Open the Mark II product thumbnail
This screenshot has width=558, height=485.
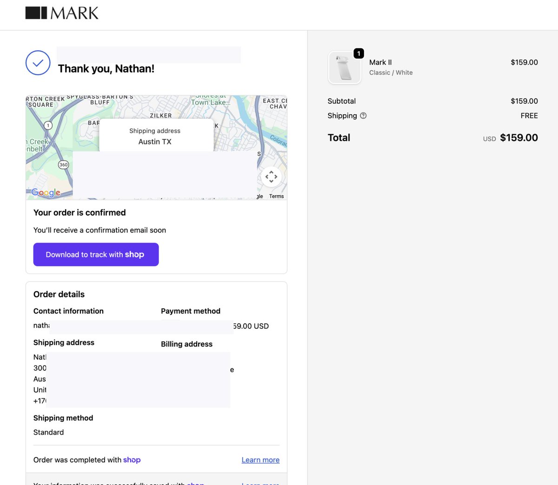pos(345,67)
